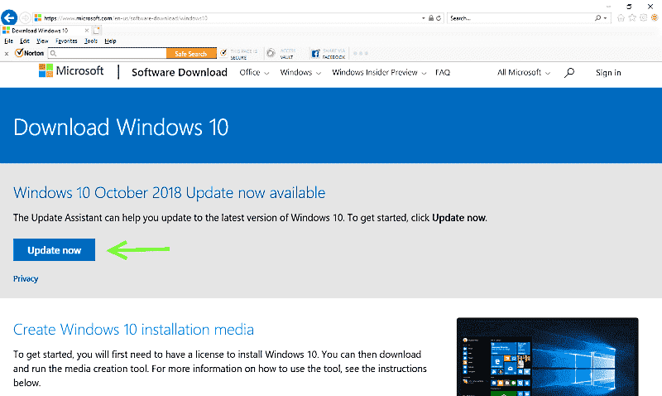Click inside the browser Search... box
Screen dimensions: 662x396
[x=520, y=18]
